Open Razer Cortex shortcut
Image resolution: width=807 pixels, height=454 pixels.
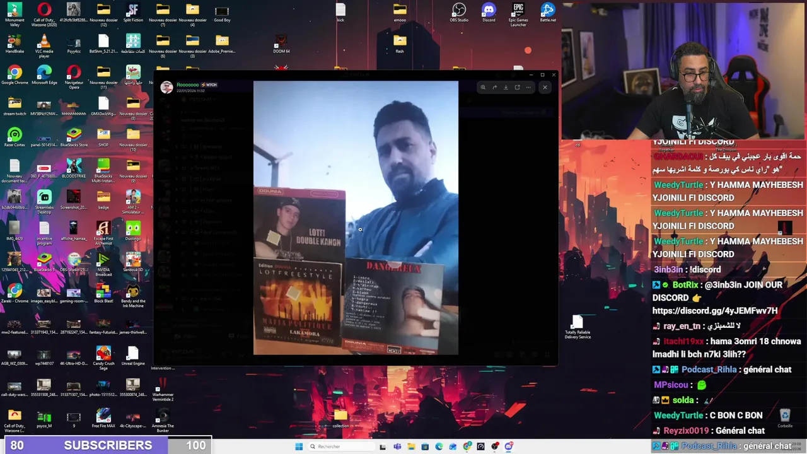(15, 137)
